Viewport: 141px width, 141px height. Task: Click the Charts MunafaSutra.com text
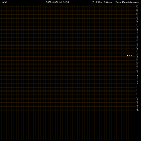[x=127, y=2]
